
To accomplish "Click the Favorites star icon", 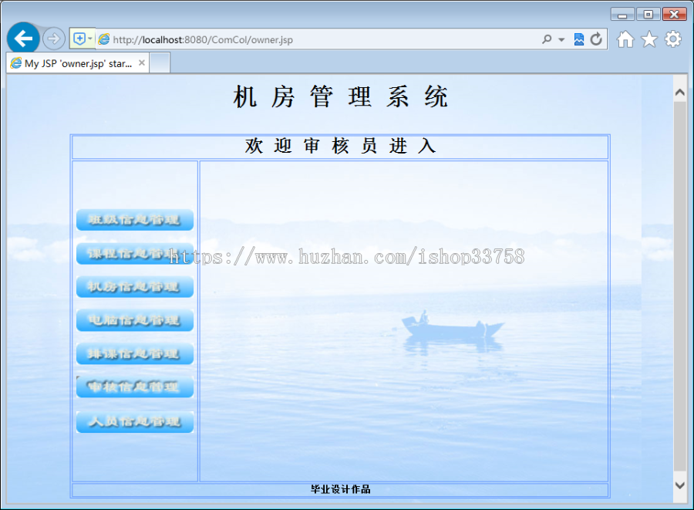I will click(x=649, y=39).
